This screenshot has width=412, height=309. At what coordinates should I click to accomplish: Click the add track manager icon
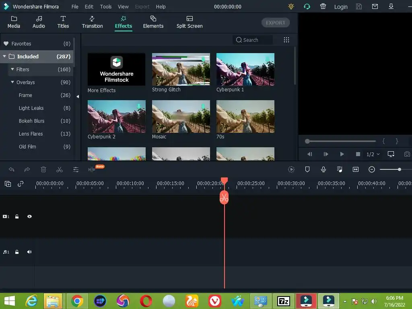coord(8,184)
